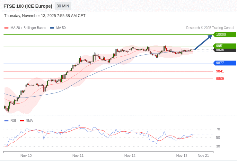Click the Nov 13 date axis label
Screen dimensions: 237x161
[x=182, y=156]
